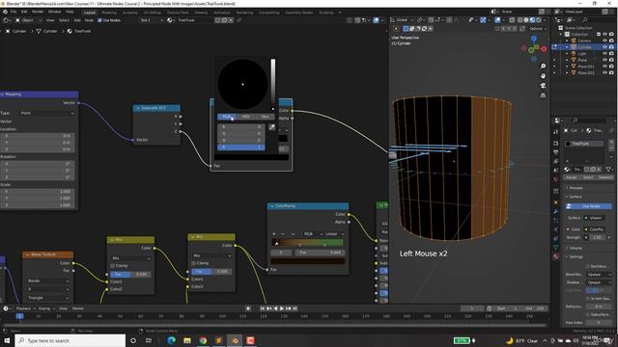The image size is (618, 347).
Task: Remove a color stop with ColorRamp minus button
Action: click(283, 234)
